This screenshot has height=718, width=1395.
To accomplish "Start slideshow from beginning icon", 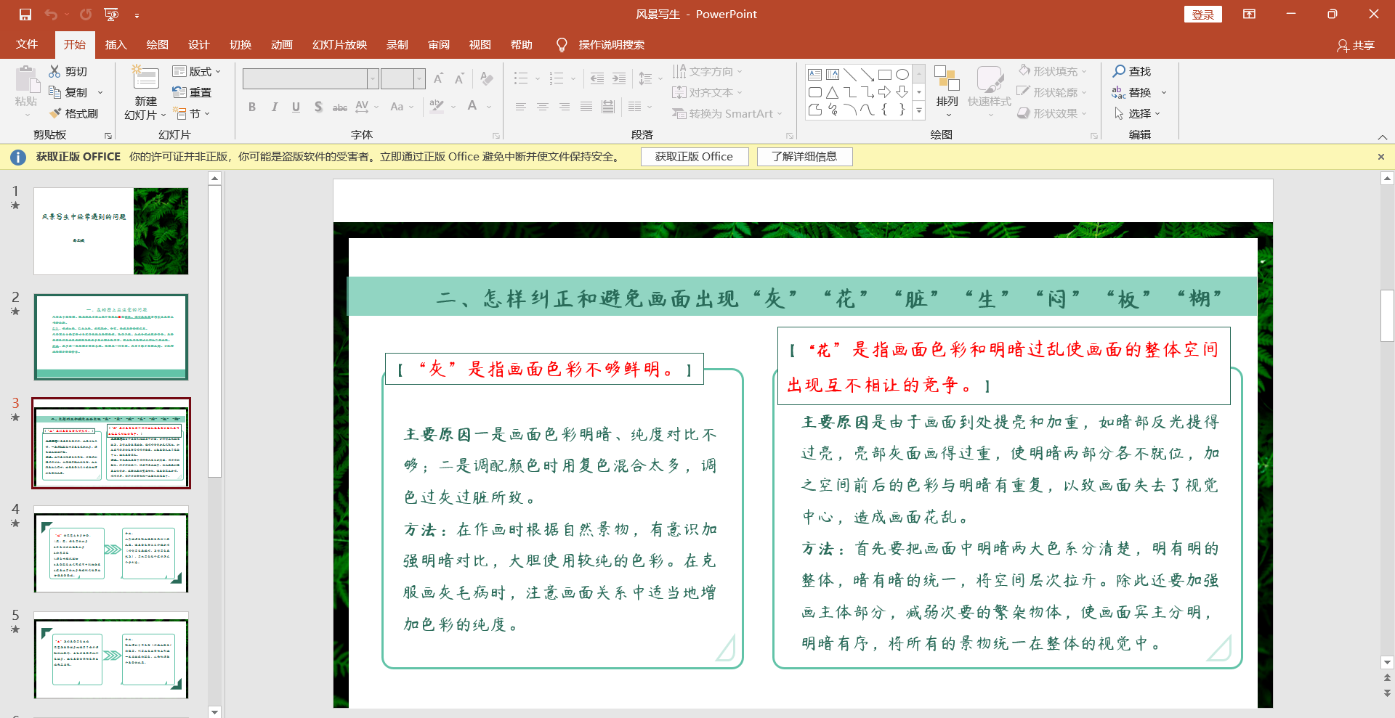I will pyautogui.click(x=111, y=15).
